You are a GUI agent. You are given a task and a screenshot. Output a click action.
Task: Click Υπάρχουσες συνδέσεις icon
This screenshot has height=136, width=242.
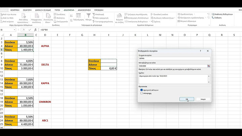point(36,18)
